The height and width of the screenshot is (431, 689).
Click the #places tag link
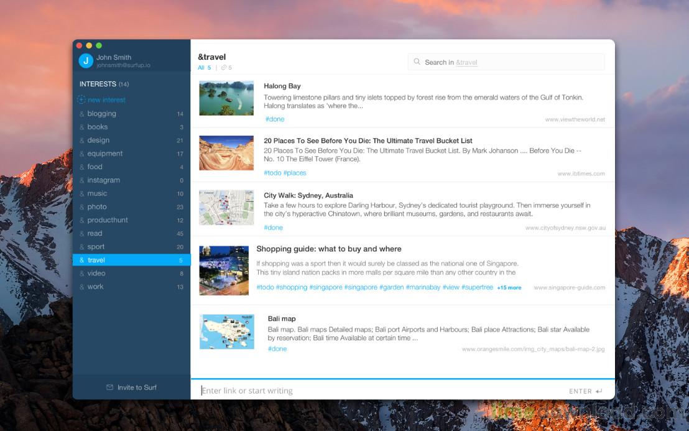(x=295, y=173)
